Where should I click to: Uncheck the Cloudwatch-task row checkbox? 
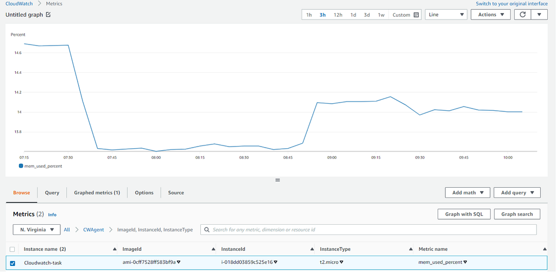pyautogui.click(x=12, y=263)
